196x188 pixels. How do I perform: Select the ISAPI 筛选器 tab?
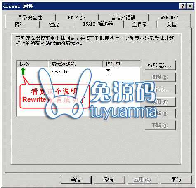pos(98,24)
